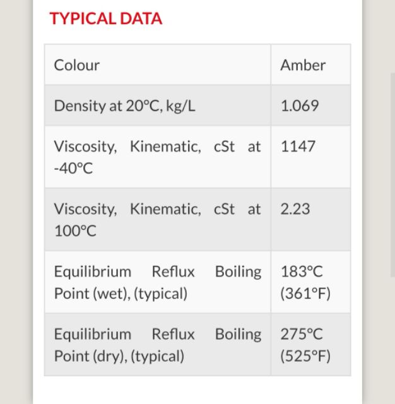Click 'Equilibrium' in the wet boiling row

(93, 271)
